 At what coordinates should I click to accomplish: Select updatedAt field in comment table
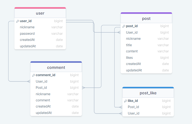click(56, 113)
